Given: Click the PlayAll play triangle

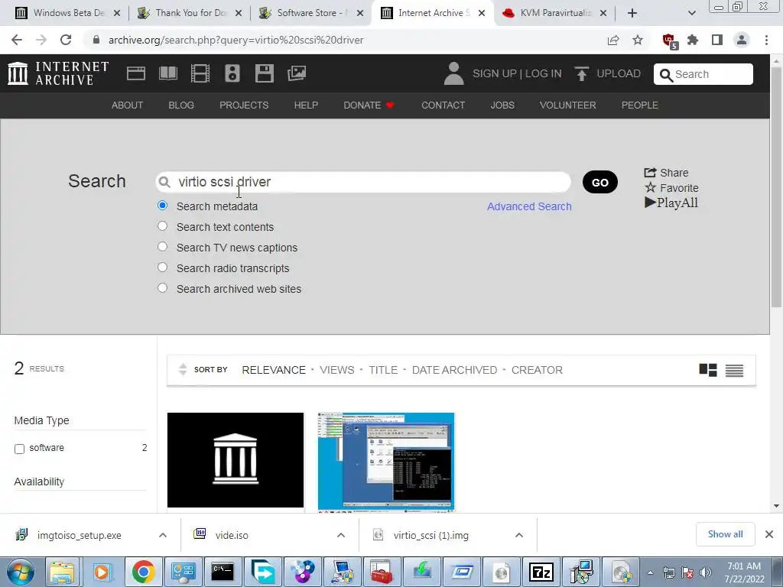Looking at the screenshot, I should pyautogui.click(x=650, y=202).
